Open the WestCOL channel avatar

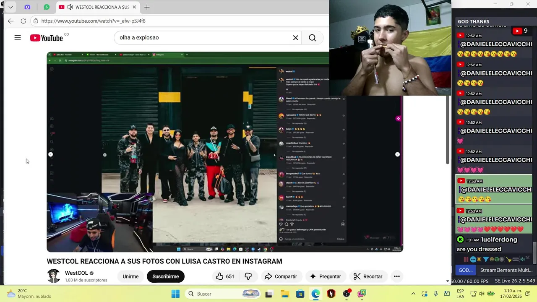pos(54,276)
